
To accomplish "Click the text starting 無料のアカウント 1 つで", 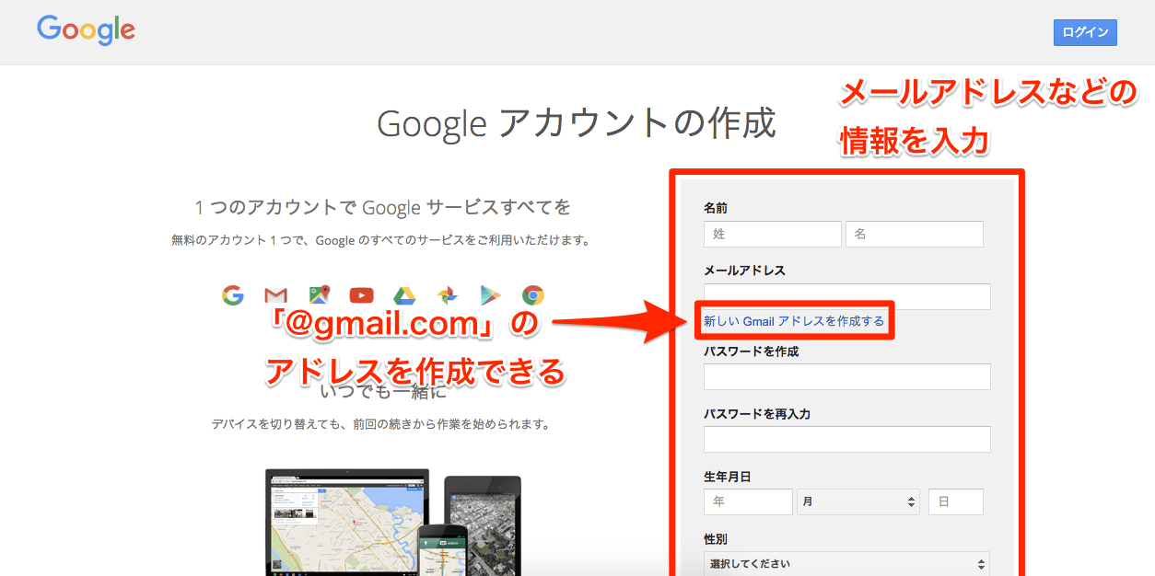I will 380,240.
